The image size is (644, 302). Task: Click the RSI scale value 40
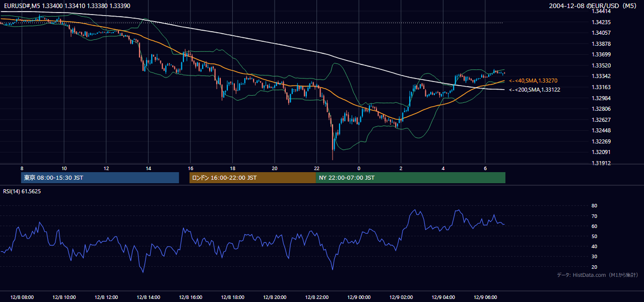[594, 247]
